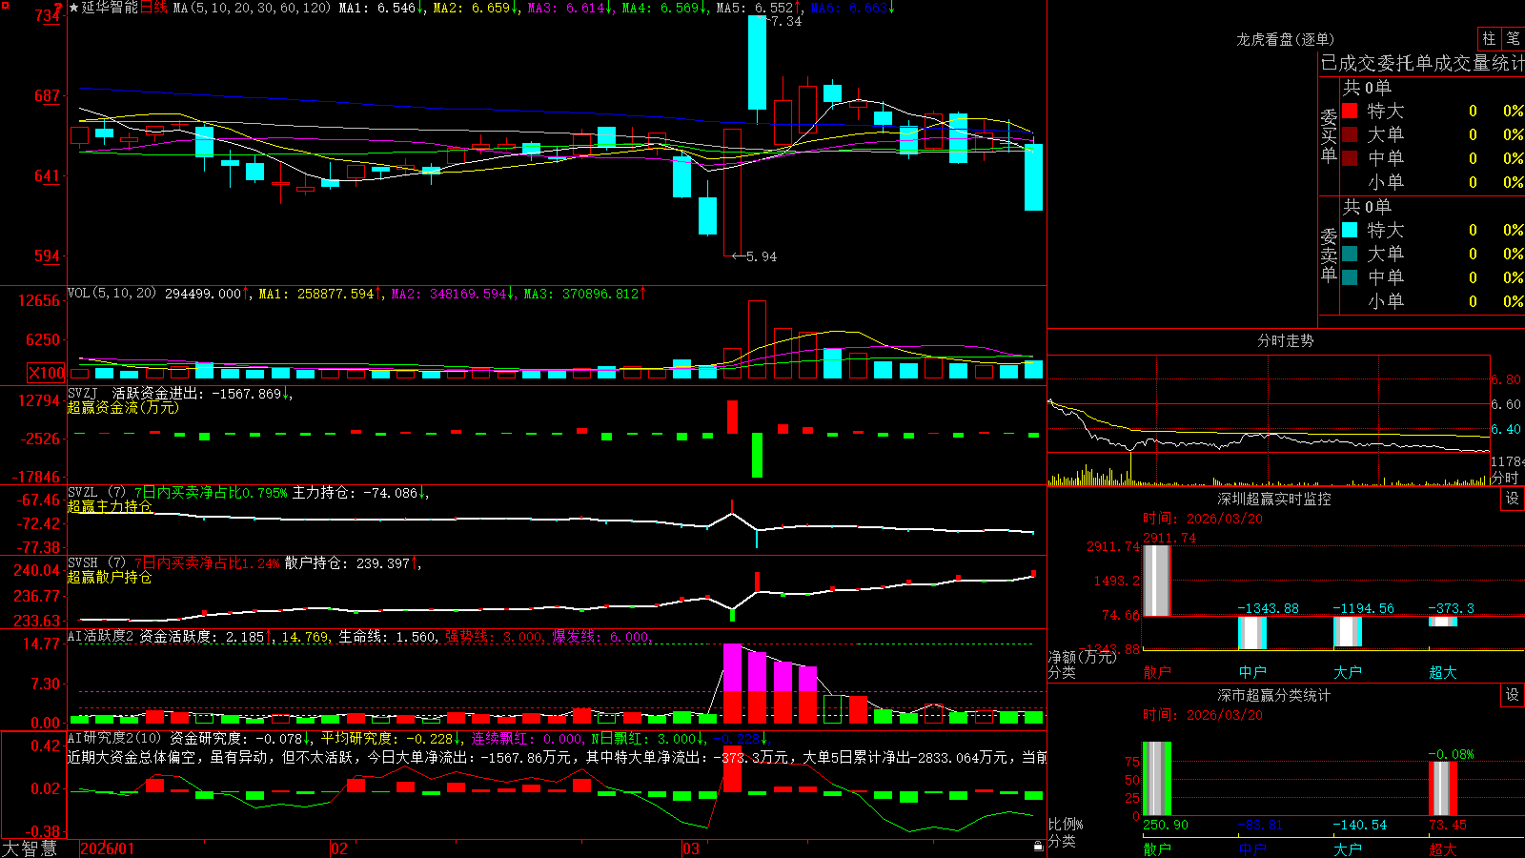The image size is (1525, 858).
Task: Click the star icon before 延华智能
Action: click(x=74, y=8)
